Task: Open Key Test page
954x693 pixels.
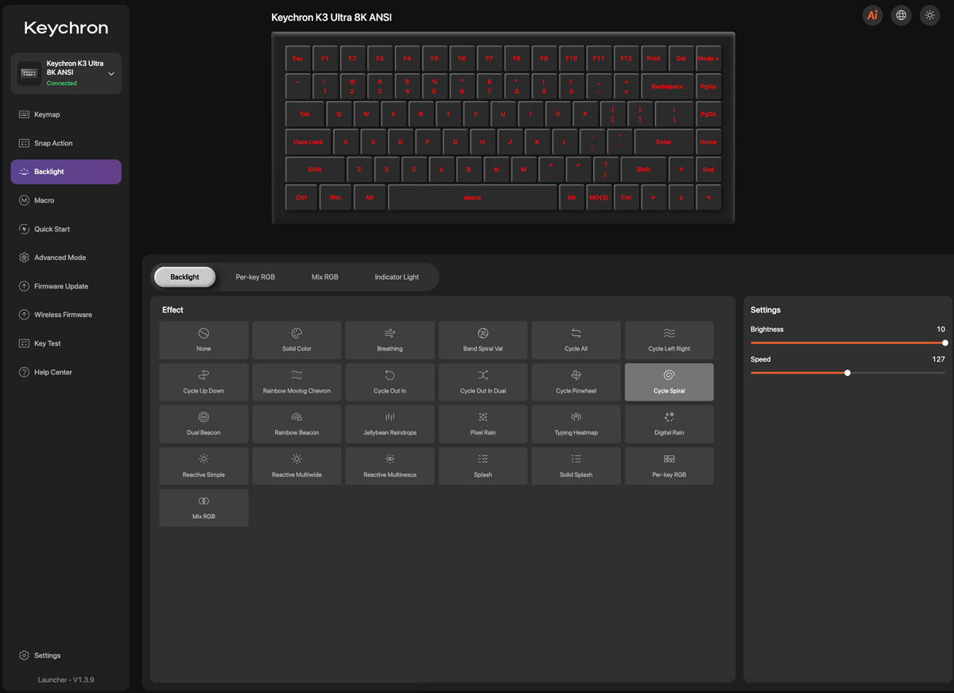Action: pyautogui.click(x=66, y=343)
